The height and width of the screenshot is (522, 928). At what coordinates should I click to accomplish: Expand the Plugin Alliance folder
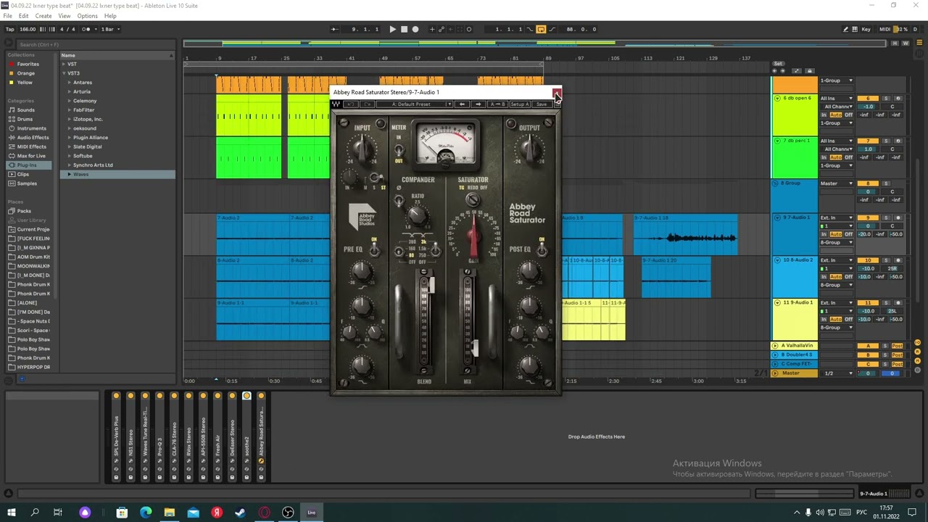pos(70,138)
